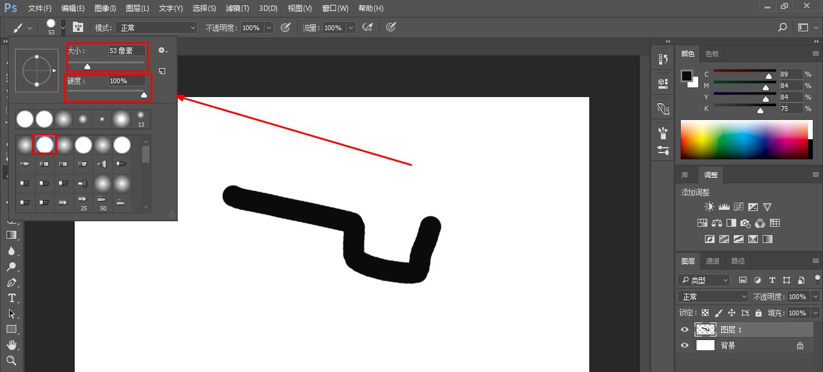Add a Black & White adjustment
The width and height of the screenshot is (823, 372).
tap(731, 223)
